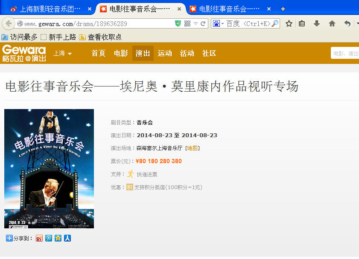
Task: Open the 活动 navigation item
Action: pos(187,53)
